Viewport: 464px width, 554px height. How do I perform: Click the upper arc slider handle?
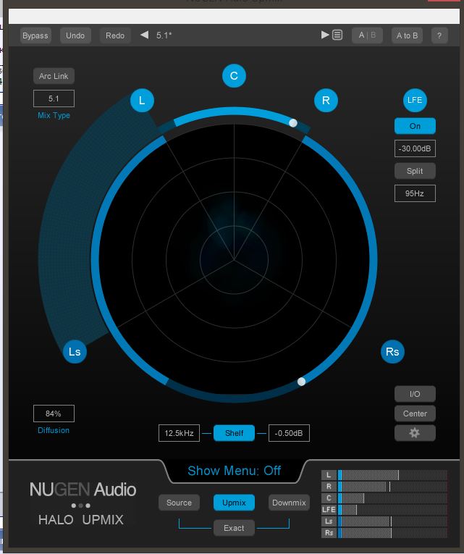pos(293,123)
